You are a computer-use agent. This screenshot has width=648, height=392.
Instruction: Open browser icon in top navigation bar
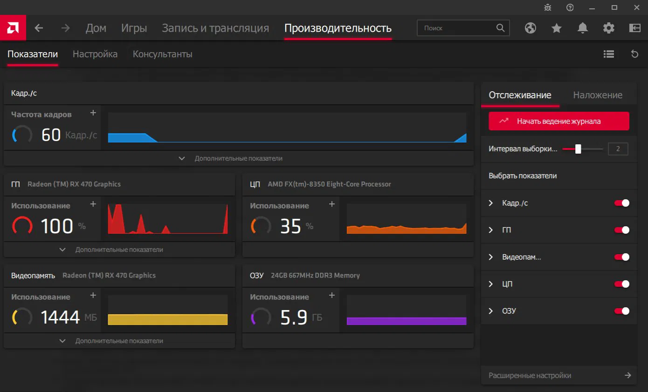tap(530, 28)
